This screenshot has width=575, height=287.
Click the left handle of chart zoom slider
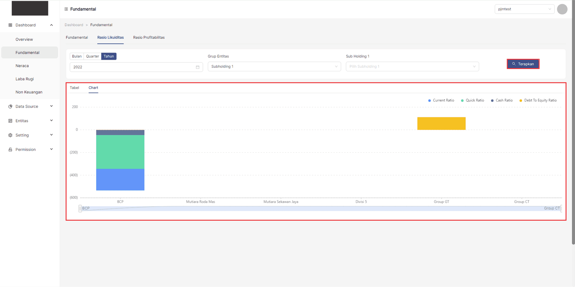pyautogui.click(x=80, y=209)
